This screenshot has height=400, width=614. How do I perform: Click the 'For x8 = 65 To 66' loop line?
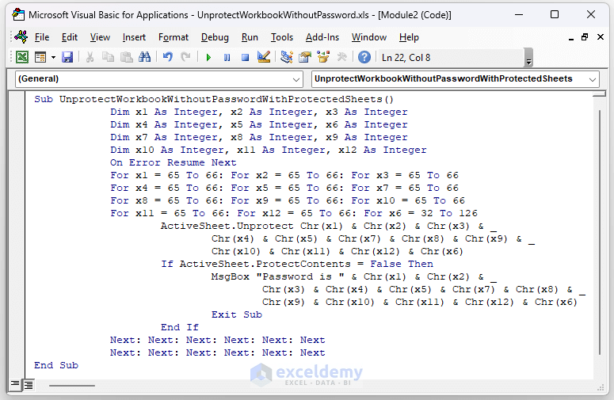(x=288, y=200)
